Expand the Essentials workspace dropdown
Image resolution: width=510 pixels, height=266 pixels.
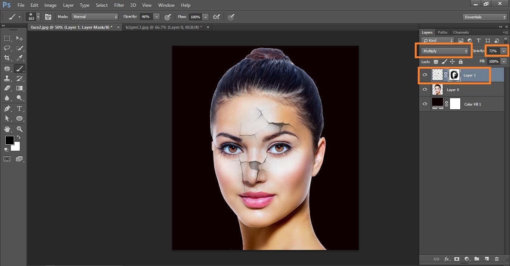point(484,17)
